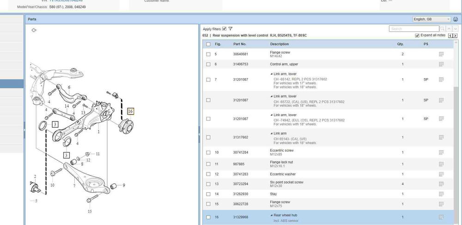Open note icon for Control arm, upper row

click(441, 64)
